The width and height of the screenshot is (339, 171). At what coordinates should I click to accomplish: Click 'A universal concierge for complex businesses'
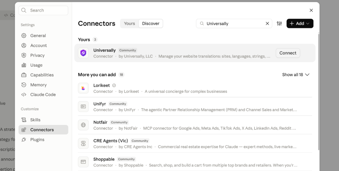coord(186,92)
